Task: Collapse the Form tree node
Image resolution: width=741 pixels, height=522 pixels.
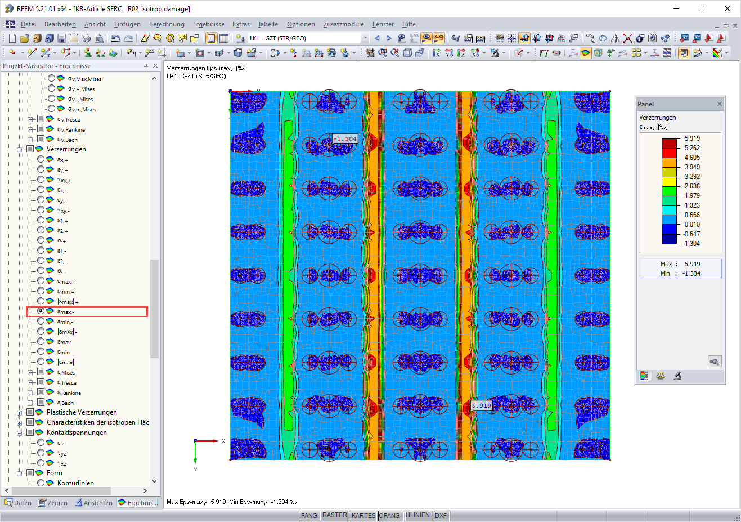Action: click(20, 474)
